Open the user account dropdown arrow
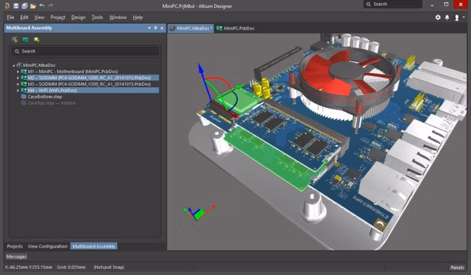Screen dimensions: 471x275 pos(464,17)
